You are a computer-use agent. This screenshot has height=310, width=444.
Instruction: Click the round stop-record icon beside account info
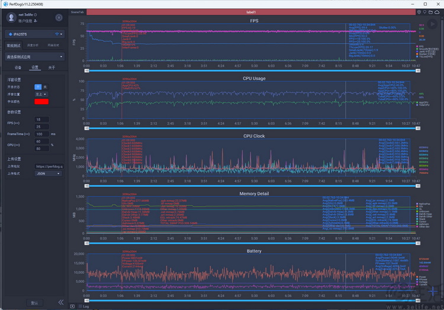coord(59,18)
